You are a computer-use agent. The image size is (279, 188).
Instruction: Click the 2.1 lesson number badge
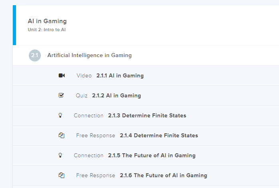(x=35, y=55)
